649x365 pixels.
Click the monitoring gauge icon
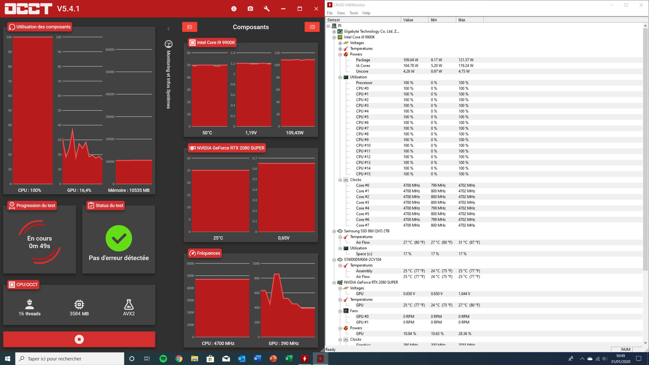(169, 44)
